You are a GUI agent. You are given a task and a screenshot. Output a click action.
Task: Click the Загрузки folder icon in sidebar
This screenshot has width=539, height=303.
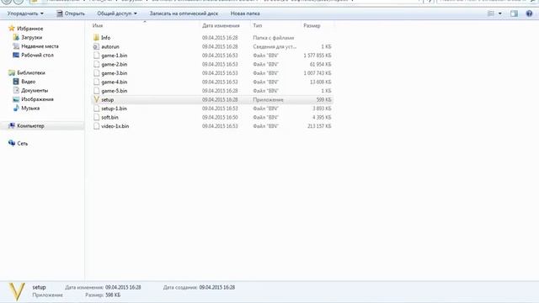[16, 37]
